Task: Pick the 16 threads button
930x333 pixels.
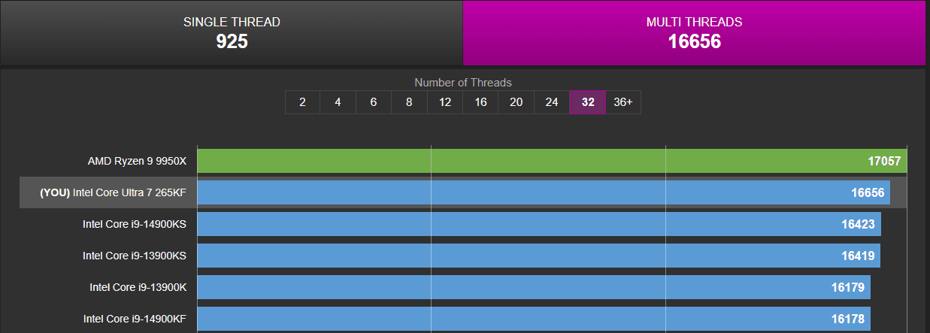Action: (480, 102)
